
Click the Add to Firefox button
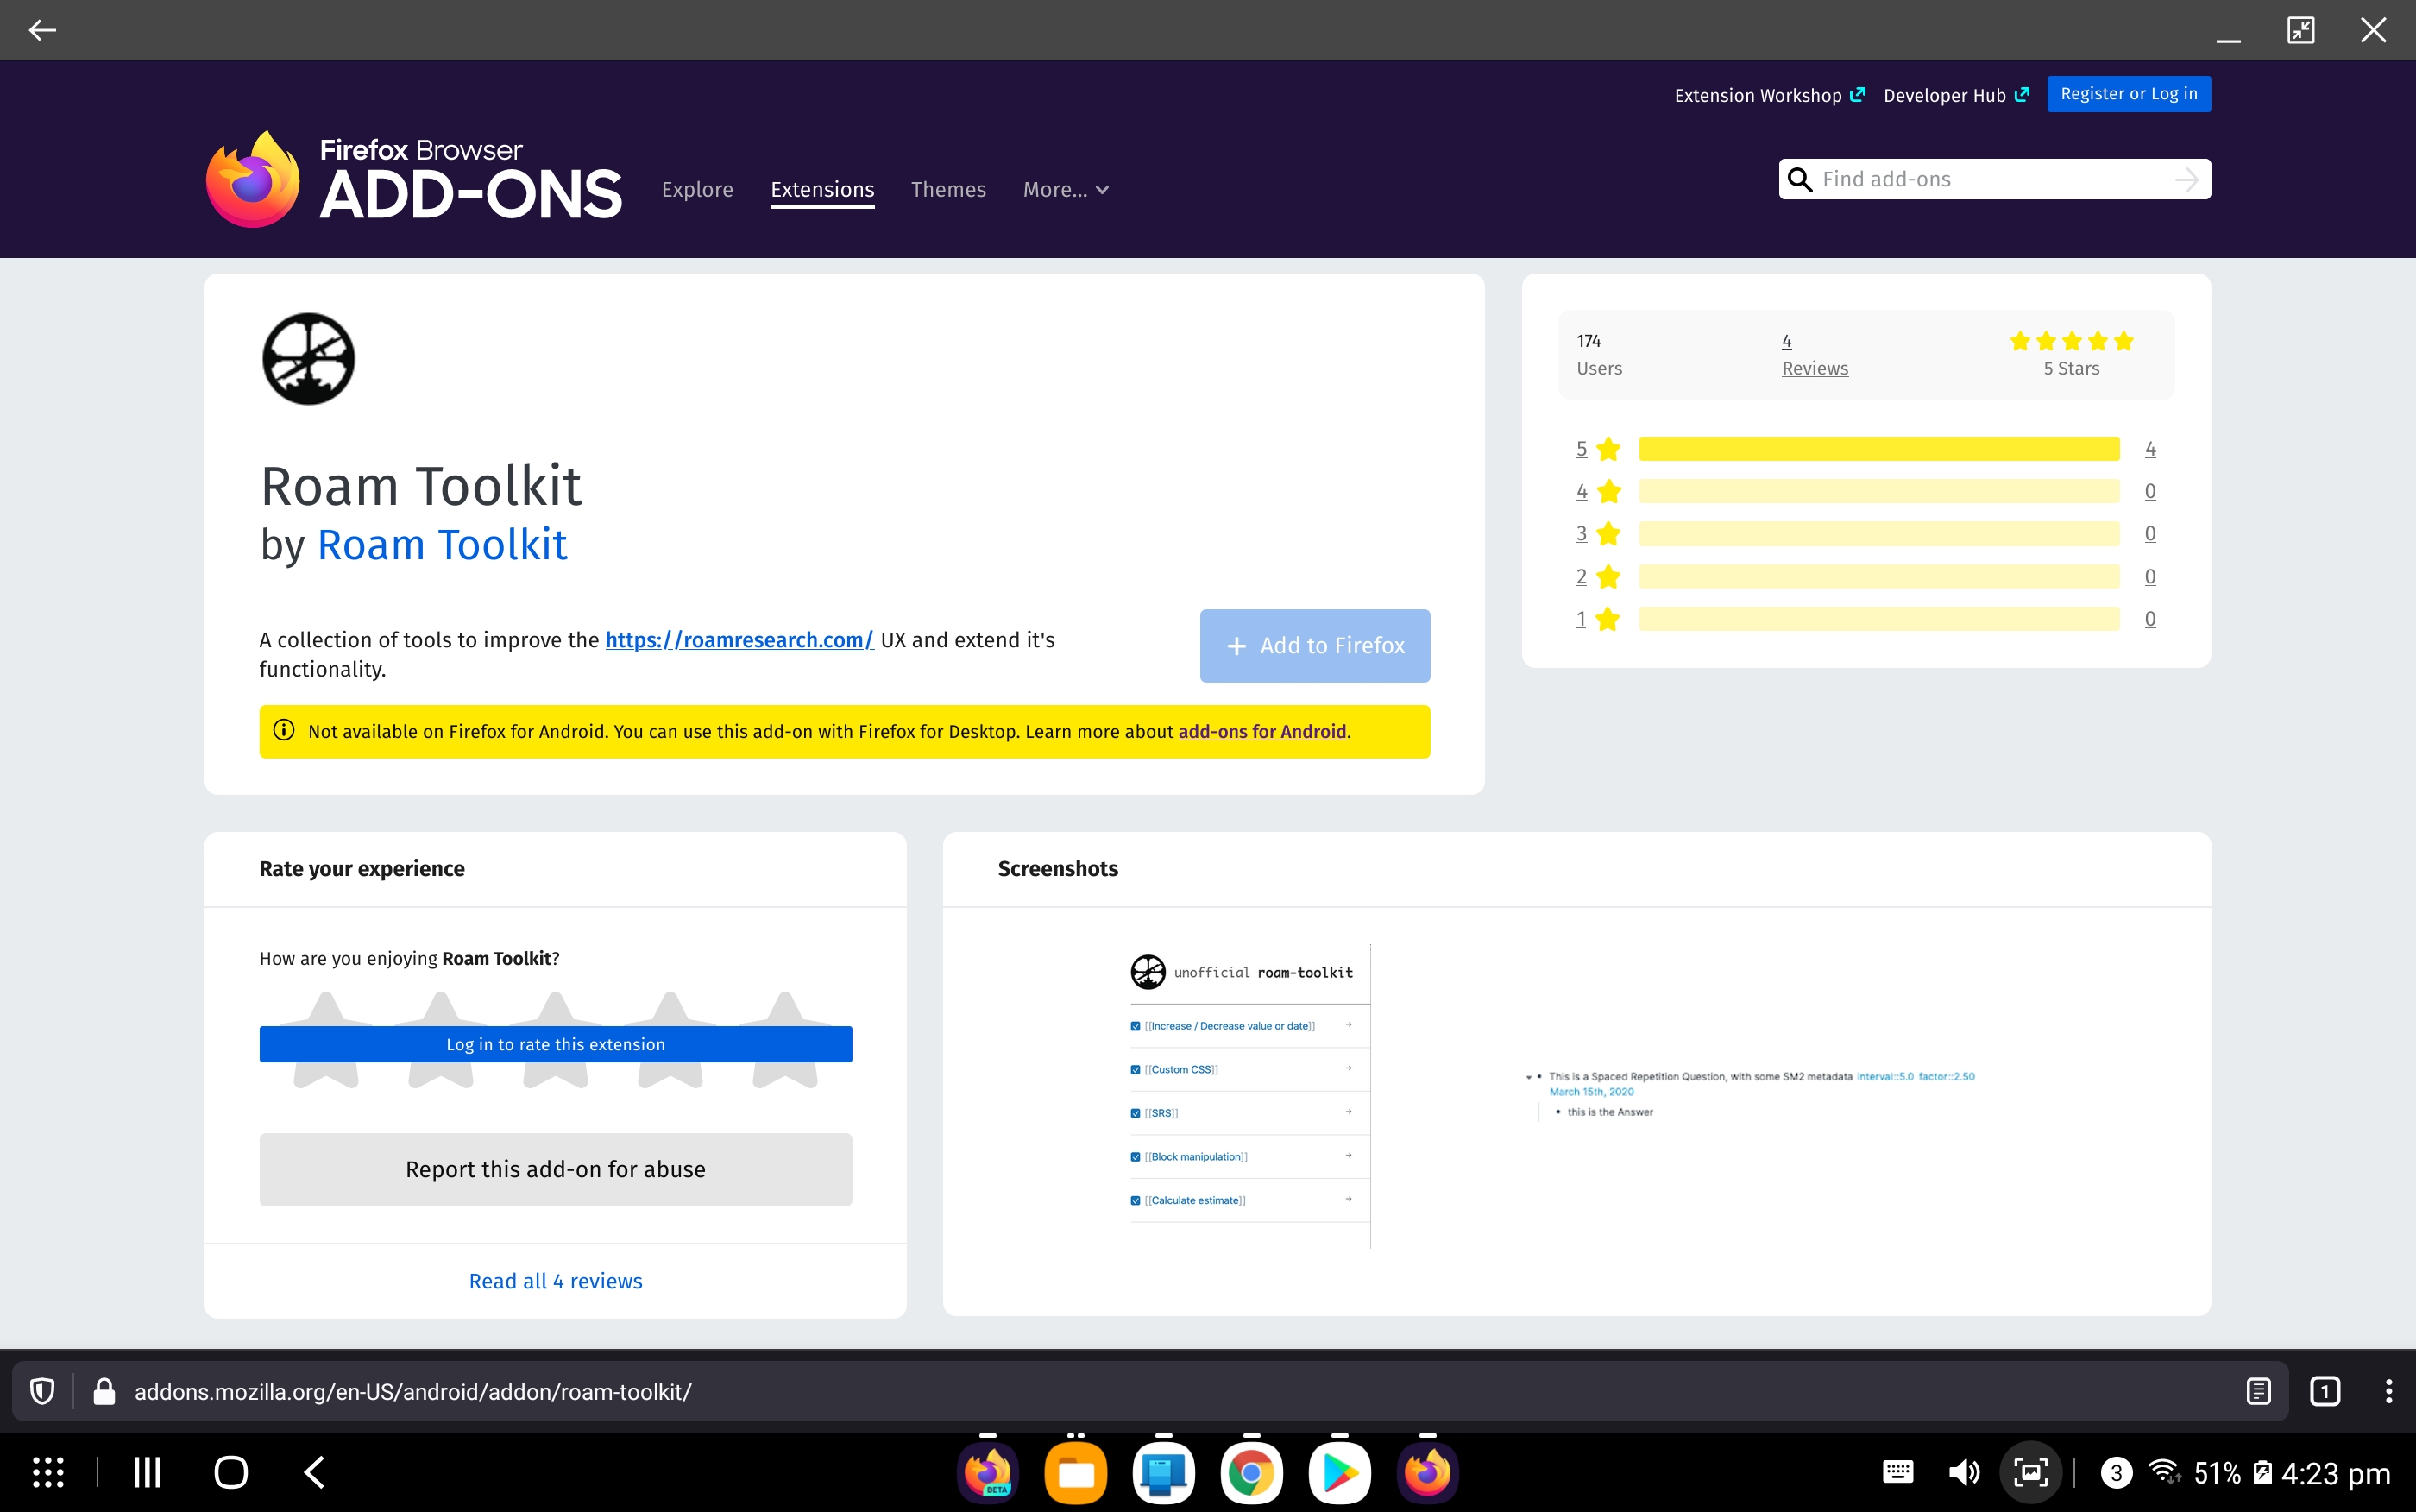(1313, 645)
